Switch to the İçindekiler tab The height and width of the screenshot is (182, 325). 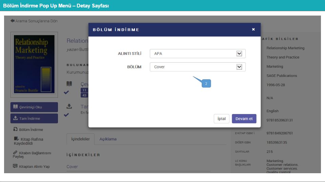click(80, 139)
